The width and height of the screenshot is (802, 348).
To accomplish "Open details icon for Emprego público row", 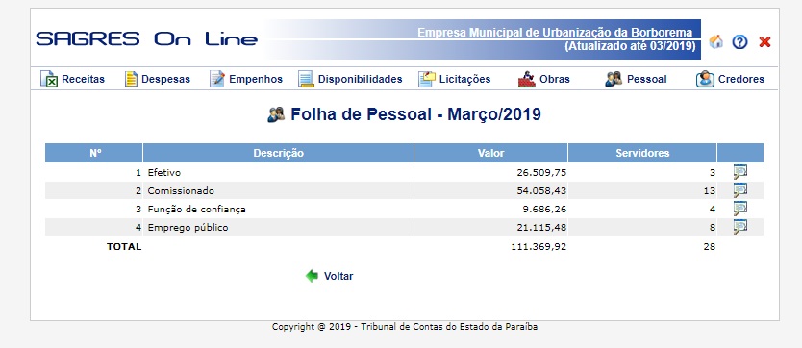I will click(739, 227).
